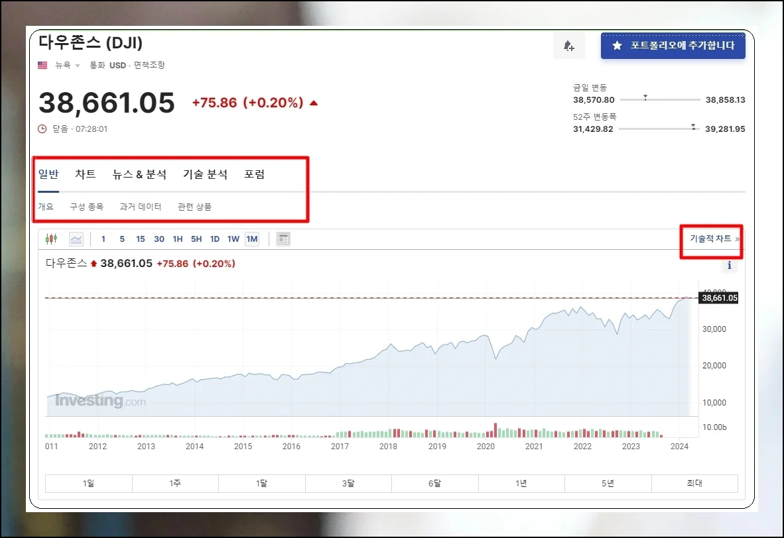Select the 1W chart interval
This screenshot has height=538, width=784.
pyautogui.click(x=233, y=239)
